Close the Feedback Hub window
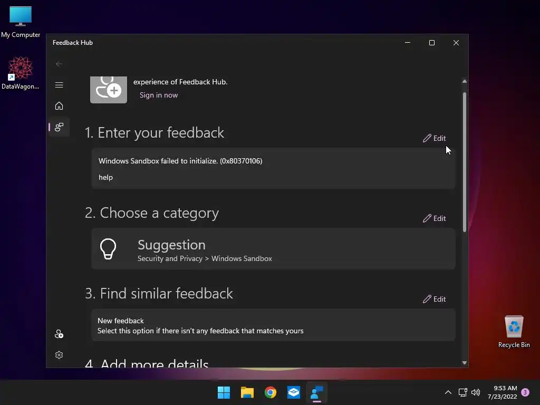 pos(456,43)
